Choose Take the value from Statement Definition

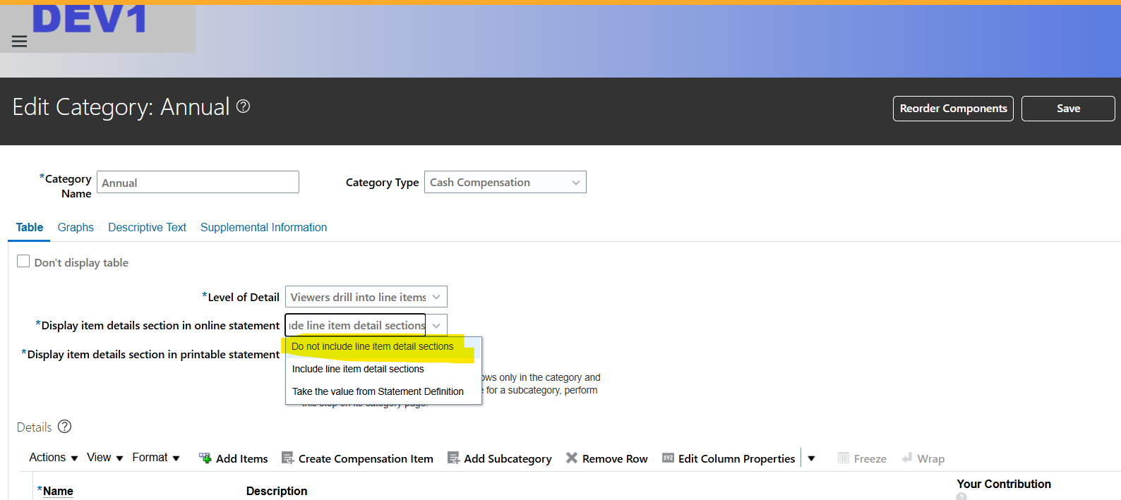[383, 391]
